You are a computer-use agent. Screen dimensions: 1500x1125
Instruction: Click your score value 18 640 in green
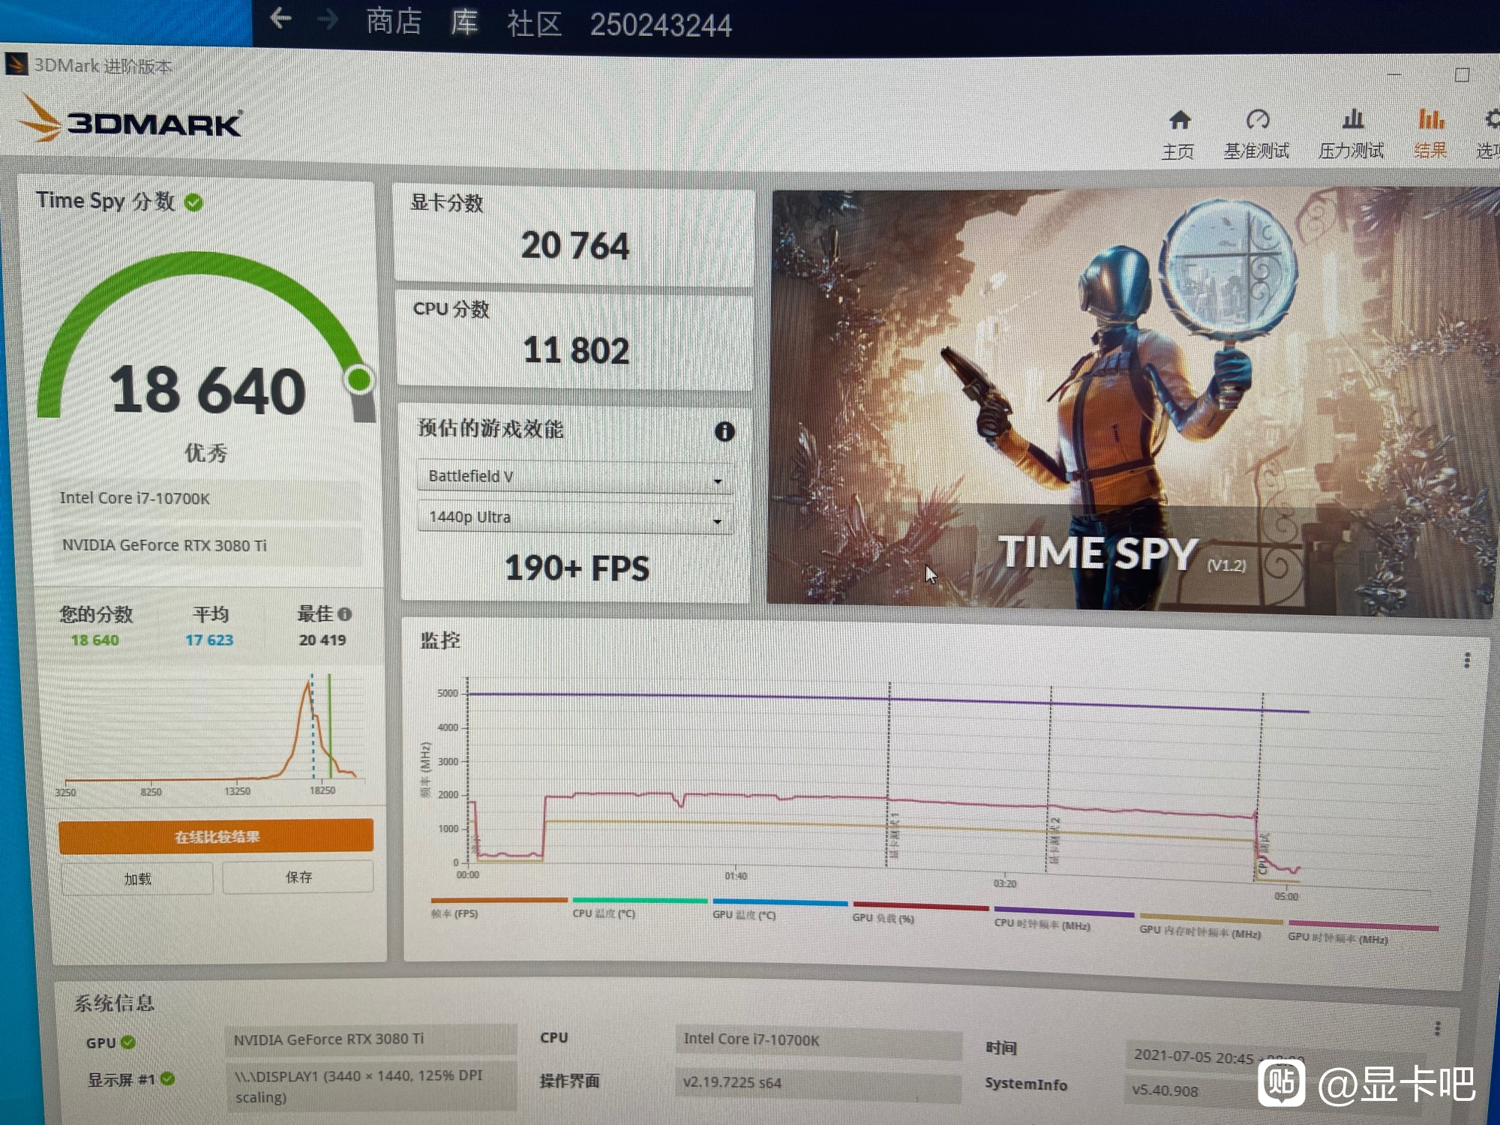[x=95, y=640]
